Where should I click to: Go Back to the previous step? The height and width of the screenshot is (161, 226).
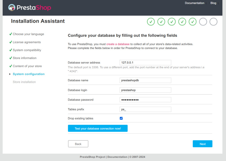(78, 144)
